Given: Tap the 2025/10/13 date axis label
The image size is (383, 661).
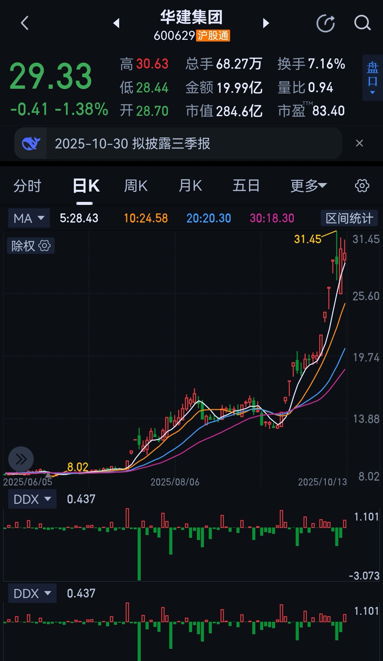Looking at the screenshot, I should 323,482.
